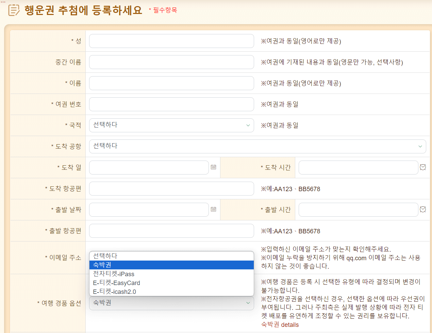Click the 도착 항공편 arrival flight field
Viewport: 432px width, 333px height.
(171, 188)
